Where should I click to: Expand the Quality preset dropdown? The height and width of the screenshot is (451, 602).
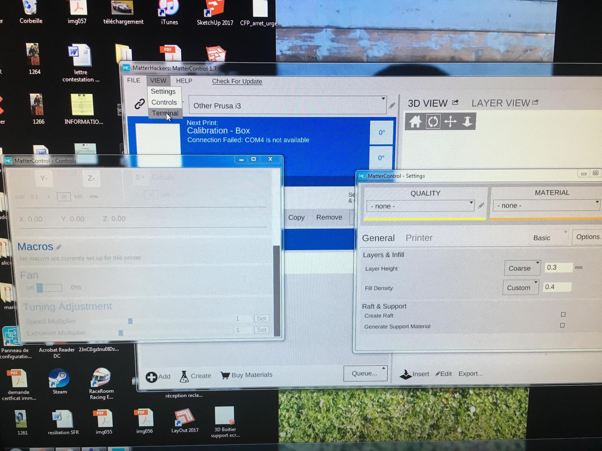point(420,206)
